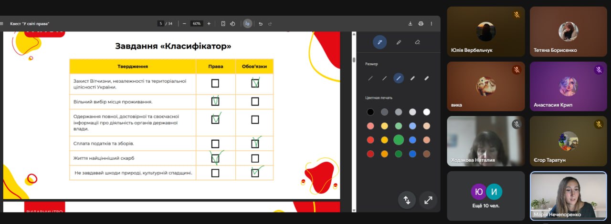
Task: Open the three-dot more actions menu
Action: (x=432, y=23)
